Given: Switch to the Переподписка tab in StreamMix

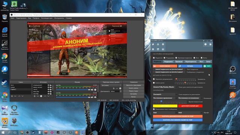Looking at the screenshot, I should 190,61.
